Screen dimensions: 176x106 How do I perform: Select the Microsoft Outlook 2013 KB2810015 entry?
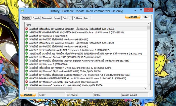65,57
